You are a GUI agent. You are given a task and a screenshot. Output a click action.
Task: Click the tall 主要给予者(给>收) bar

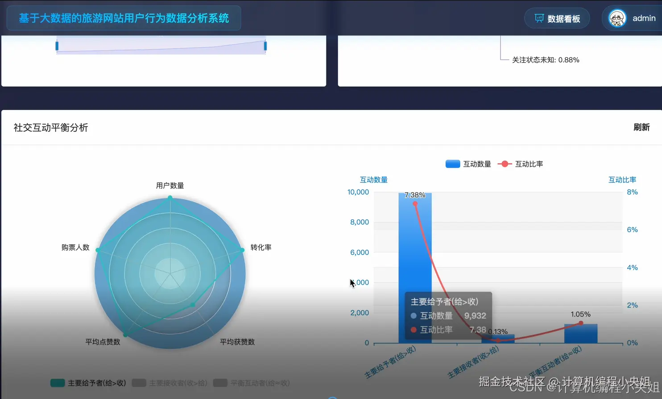pos(415,245)
